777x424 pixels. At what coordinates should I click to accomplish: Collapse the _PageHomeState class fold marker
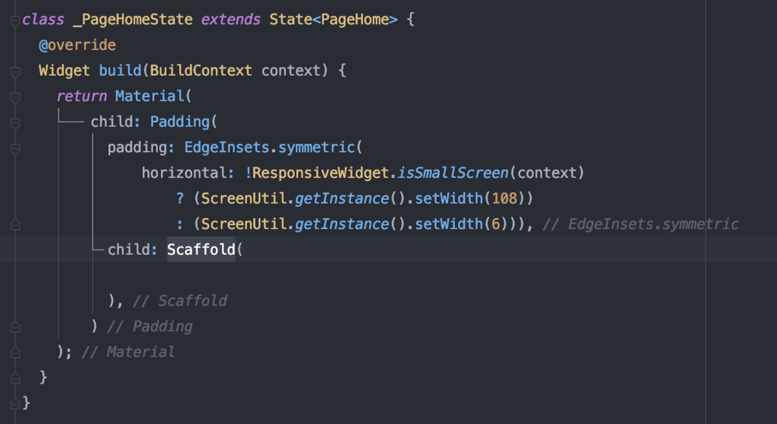click(x=15, y=21)
